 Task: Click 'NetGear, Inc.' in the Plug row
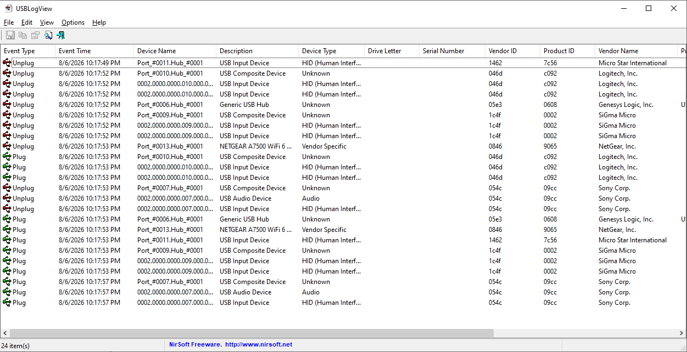617,230
